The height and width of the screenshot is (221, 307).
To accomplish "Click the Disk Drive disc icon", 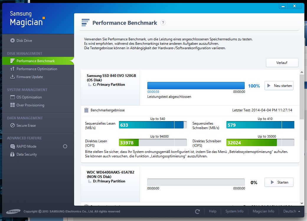I will click(x=12, y=41).
